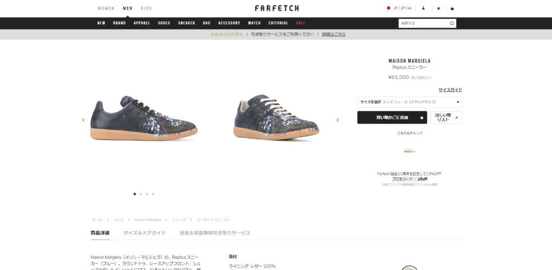Open the shopping bag icon in header
552x270 pixels.
(453, 8)
